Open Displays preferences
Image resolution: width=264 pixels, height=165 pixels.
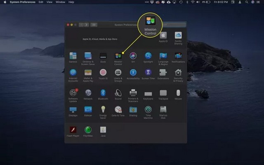click(x=73, y=111)
